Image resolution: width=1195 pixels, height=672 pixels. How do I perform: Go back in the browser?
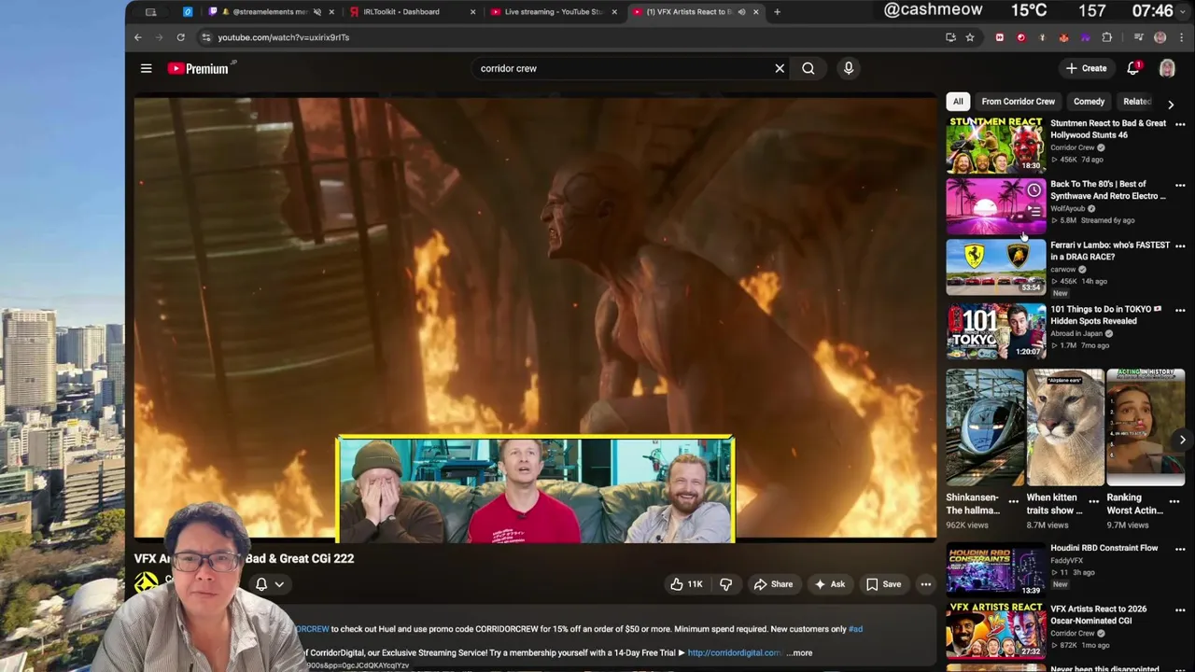[138, 37]
